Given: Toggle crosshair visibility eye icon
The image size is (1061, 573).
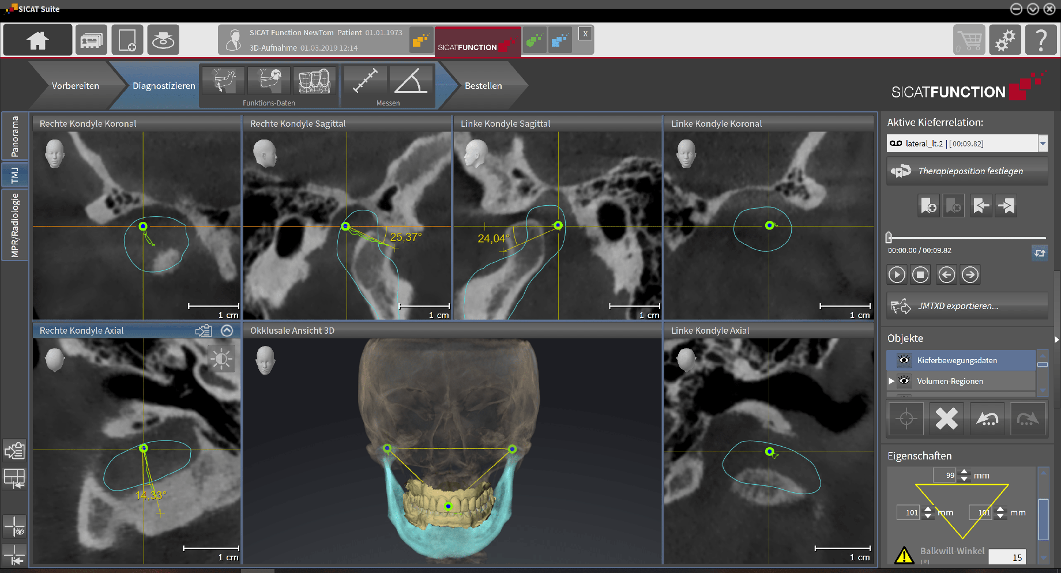Looking at the screenshot, I should [x=14, y=526].
